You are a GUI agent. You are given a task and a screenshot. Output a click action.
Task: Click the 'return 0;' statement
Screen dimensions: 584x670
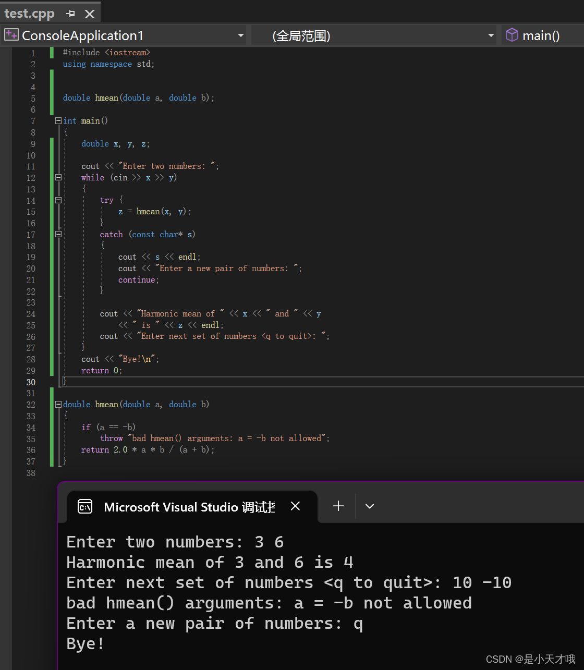(102, 371)
